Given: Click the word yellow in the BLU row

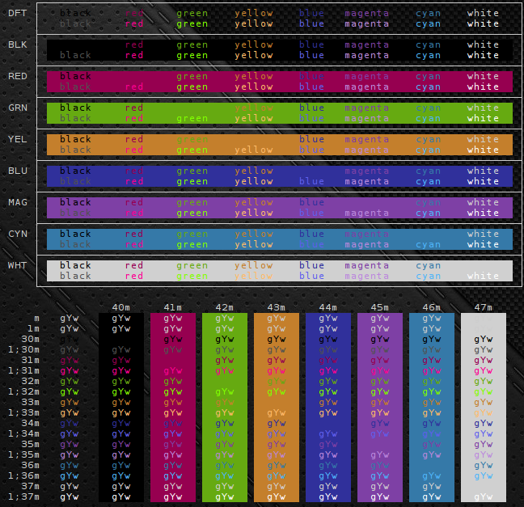Looking at the screenshot, I should coord(254,171).
